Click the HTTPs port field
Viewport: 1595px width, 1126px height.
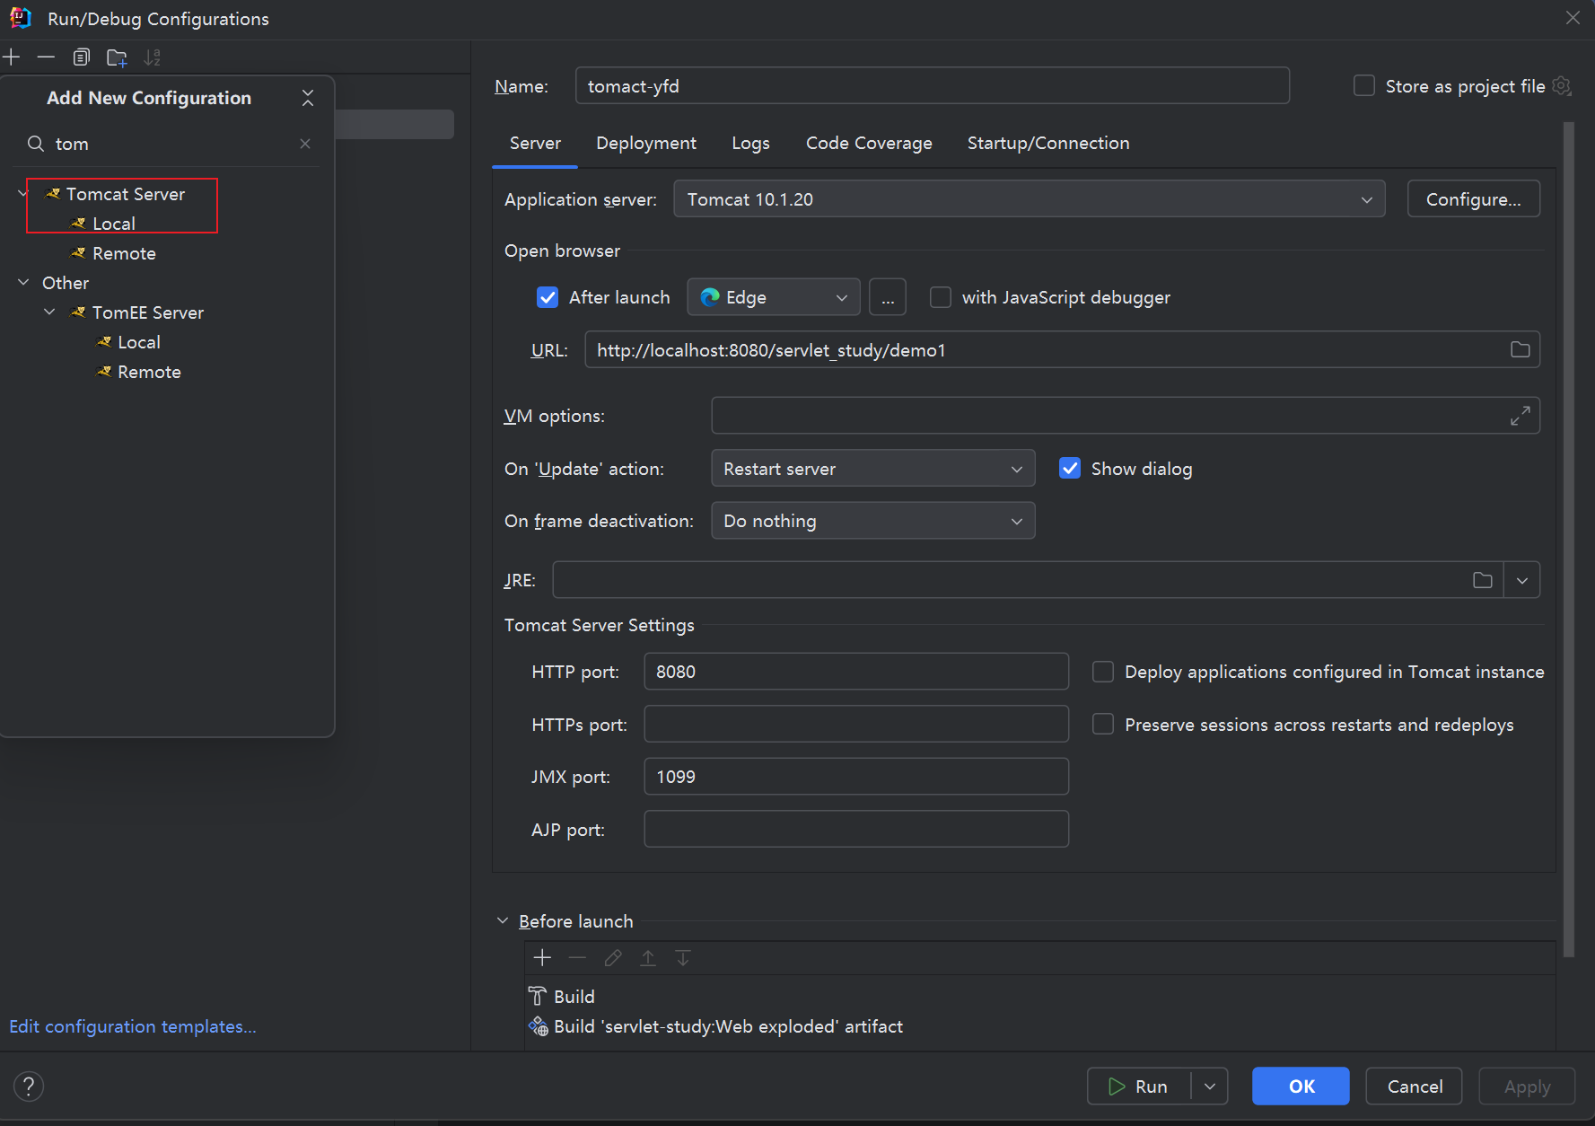(x=856, y=725)
